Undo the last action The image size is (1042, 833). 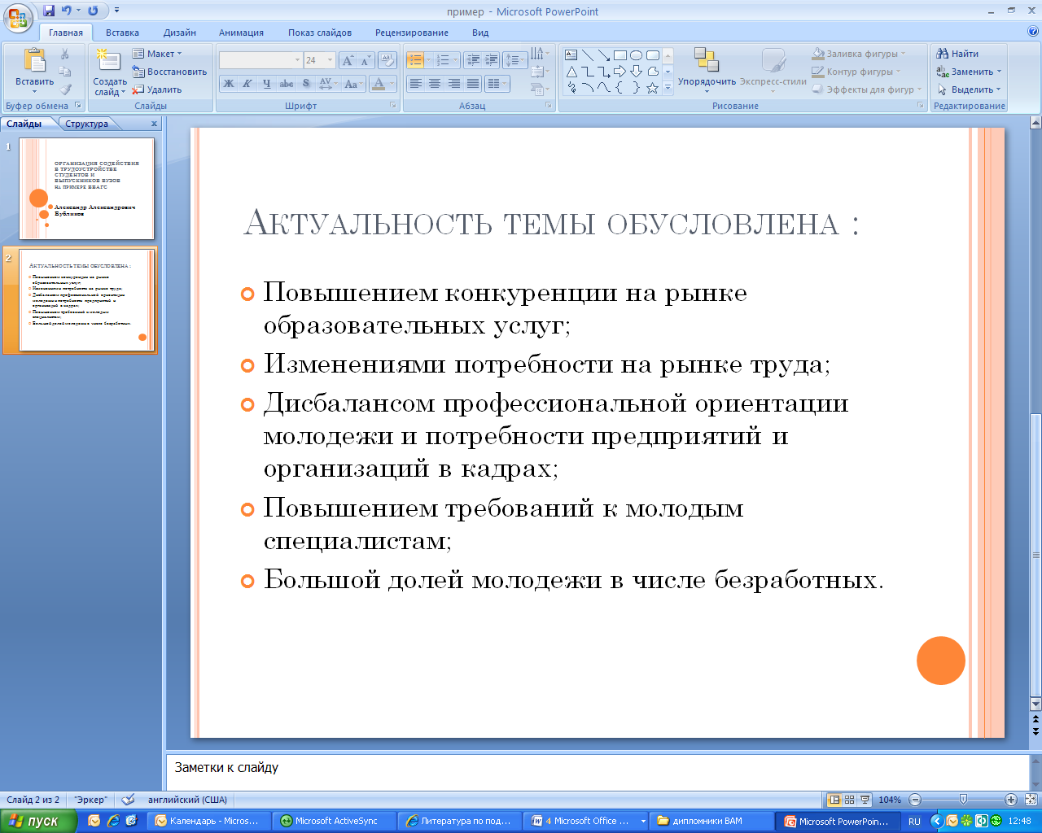click(67, 11)
